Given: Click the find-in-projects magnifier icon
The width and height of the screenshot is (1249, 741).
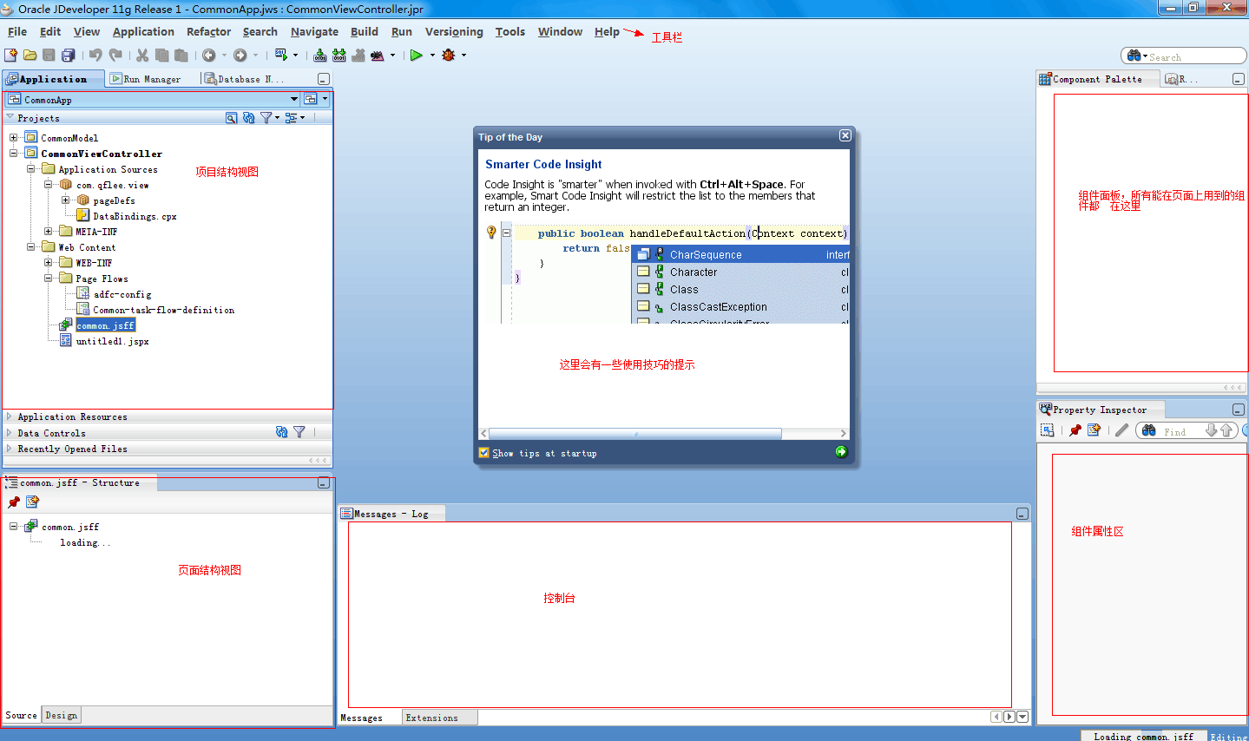Looking at the screenshot, I should tap(231, 118).
